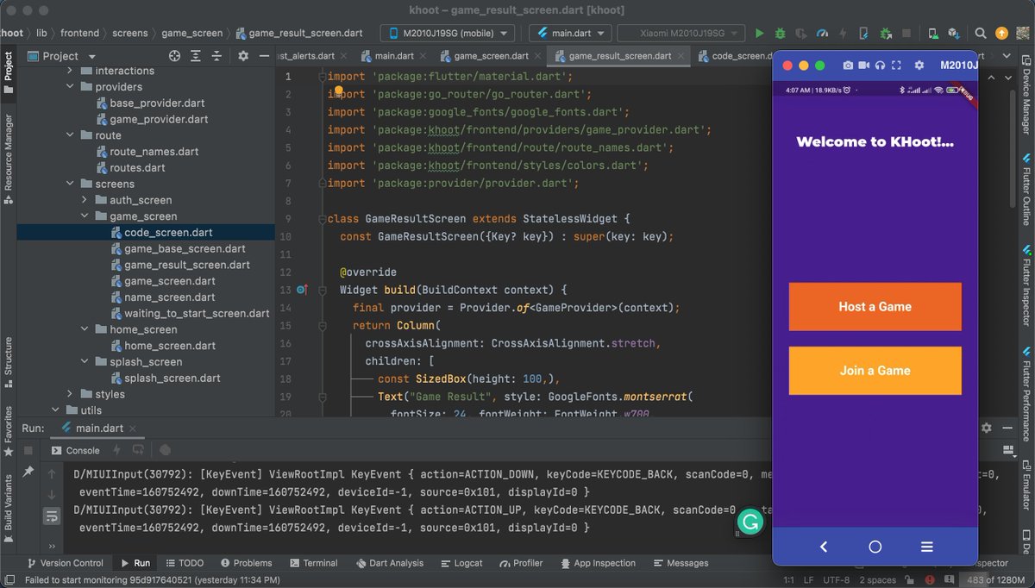Image resolution: width=1035 pixels, height=588 pixels.
Task: Expand the interactions folder
Action: [x=71, y=71]
